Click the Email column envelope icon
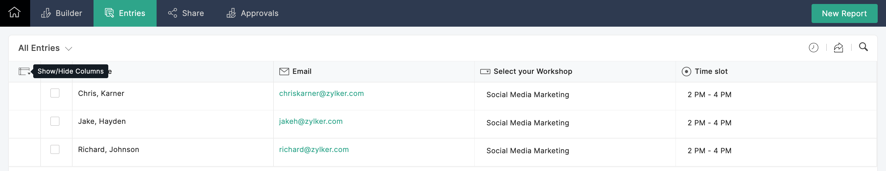The height and width of the screenshot is (171, 886). click(x=284, y=71)
